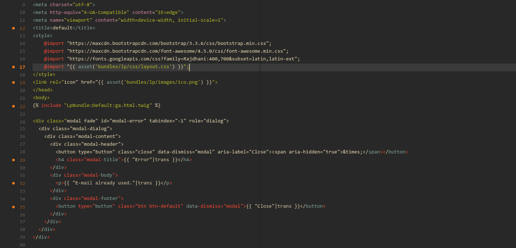Click line number 13 in the gutter
516x248 pixels.
[22, 36]
